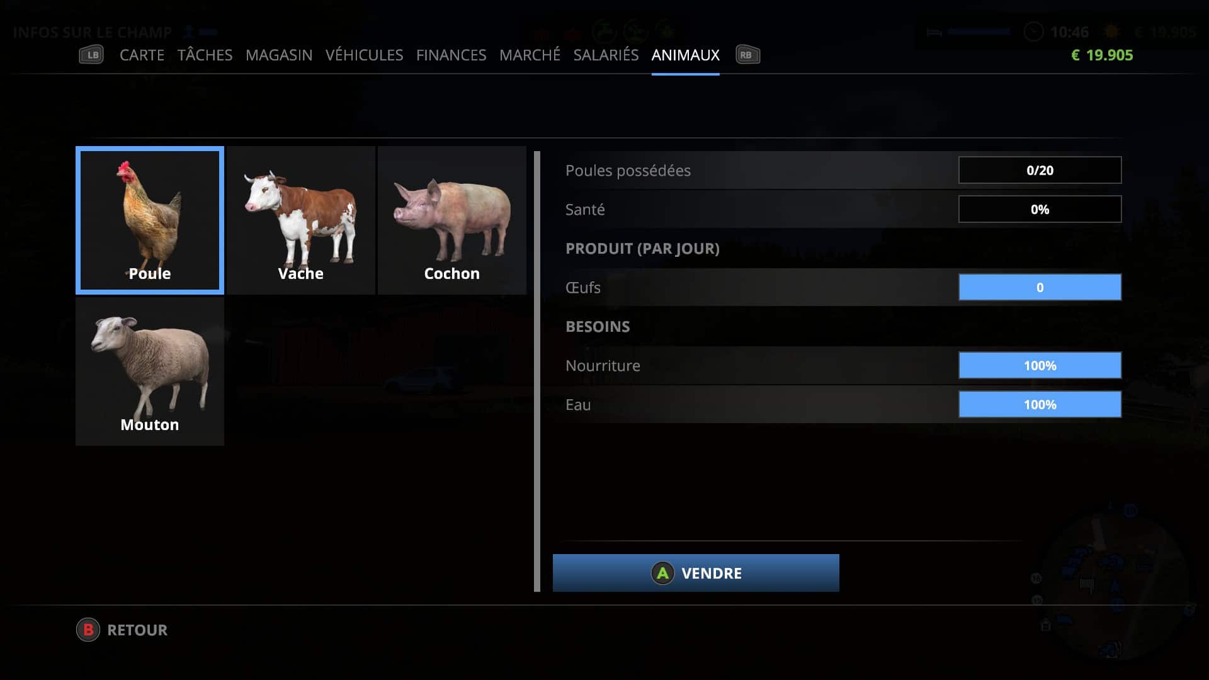Click the Eau 100% progress bar
Image resolution: width=1209 pixels, height=680 pixels.
click(x=1040, y=404)
